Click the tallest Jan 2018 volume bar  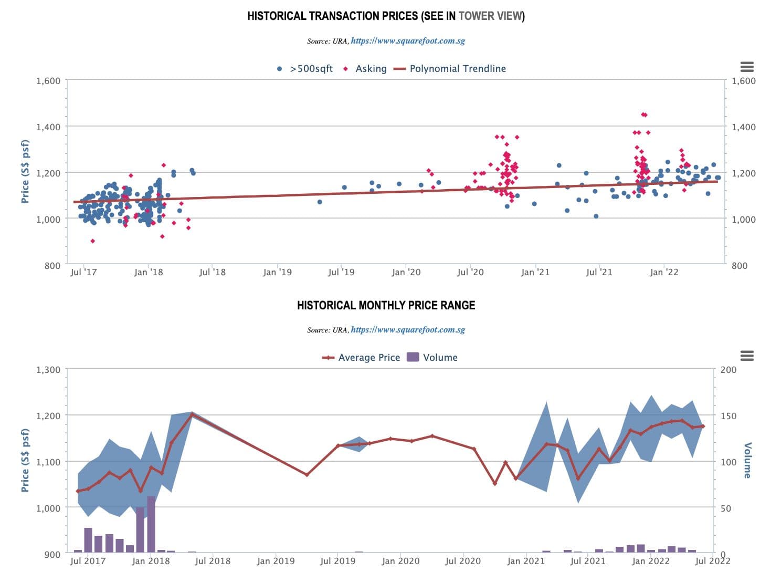[151, 524]
